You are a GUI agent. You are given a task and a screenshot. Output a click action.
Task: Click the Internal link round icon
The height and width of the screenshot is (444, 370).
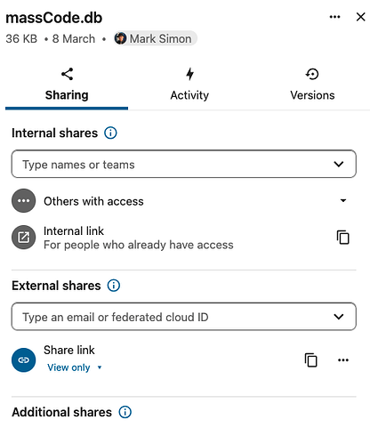tap(24, 238)
